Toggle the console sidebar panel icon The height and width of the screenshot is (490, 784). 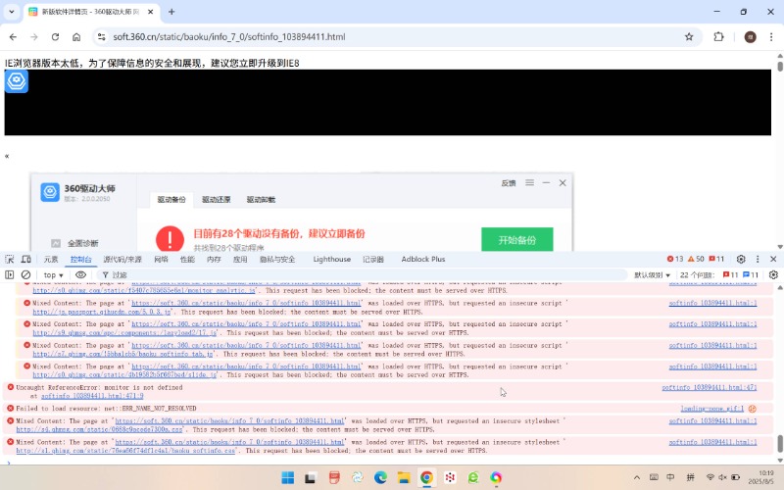pyautogui.click(x=10, y=275)
